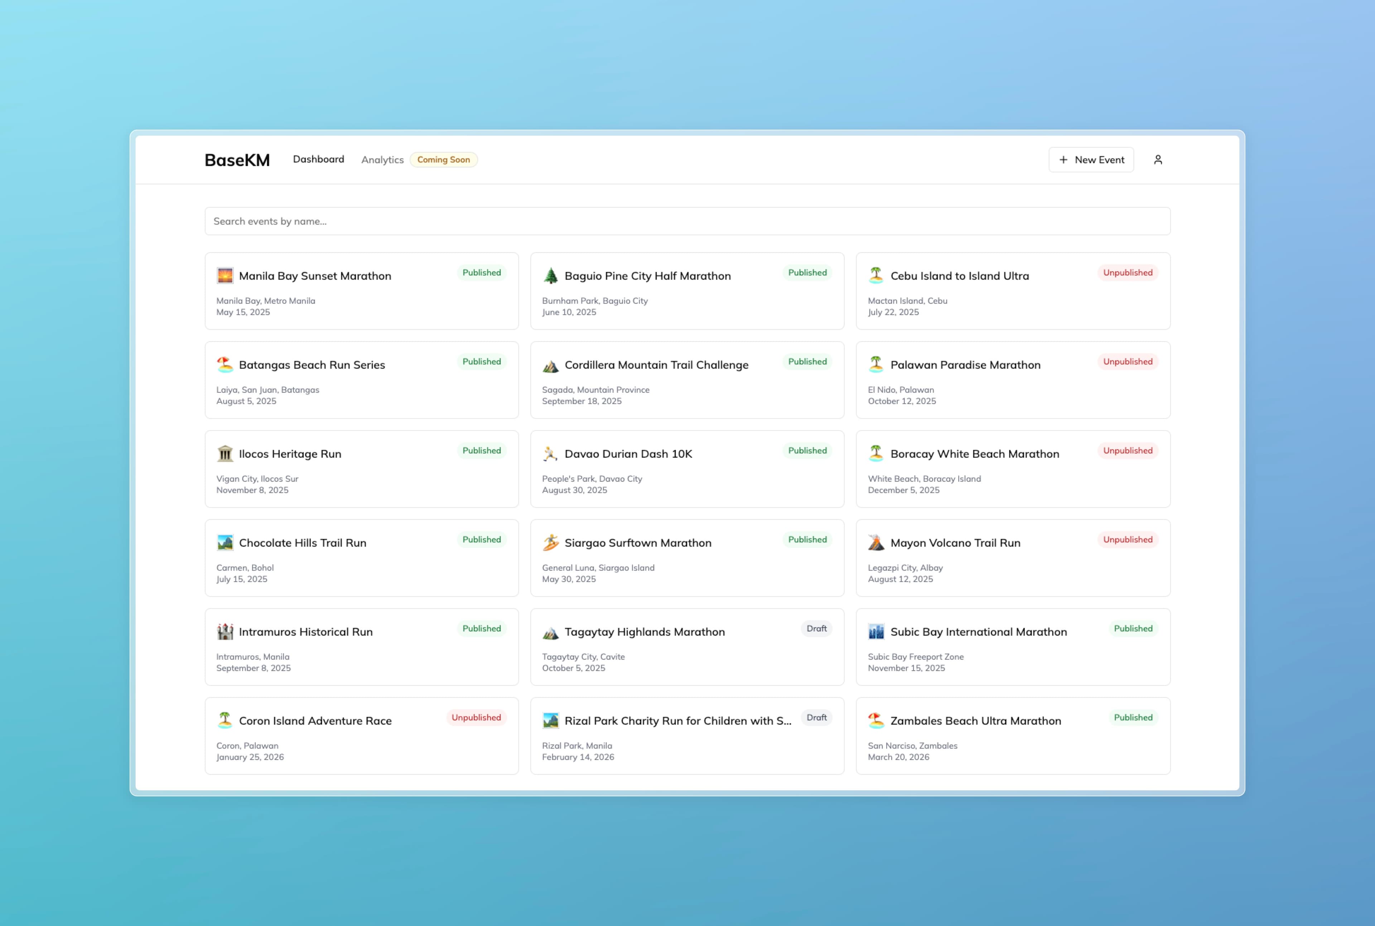The height and width of the screenshot is (926, 1375).
Task: Open the Zambales Beach Ultra Marathon event
Action: (975, 720)
